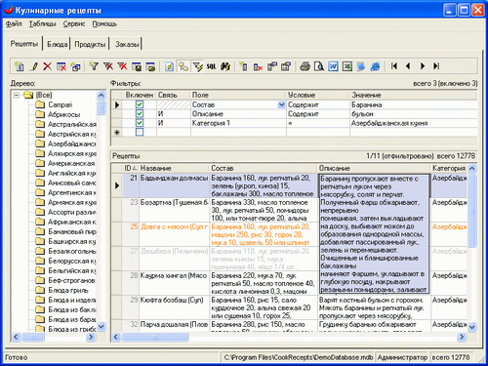Viewport: 488px width, 366px height.
Task: Go to next record arrow
Action: (423, 66)
